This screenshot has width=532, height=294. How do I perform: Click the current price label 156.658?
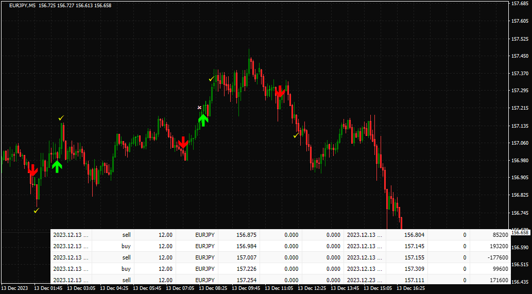pos(520,233)
